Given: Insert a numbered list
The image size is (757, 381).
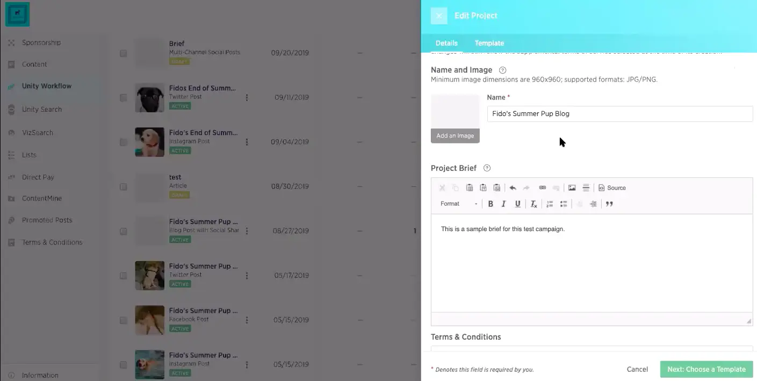Looking at the screenshot, I should (550, 204).
